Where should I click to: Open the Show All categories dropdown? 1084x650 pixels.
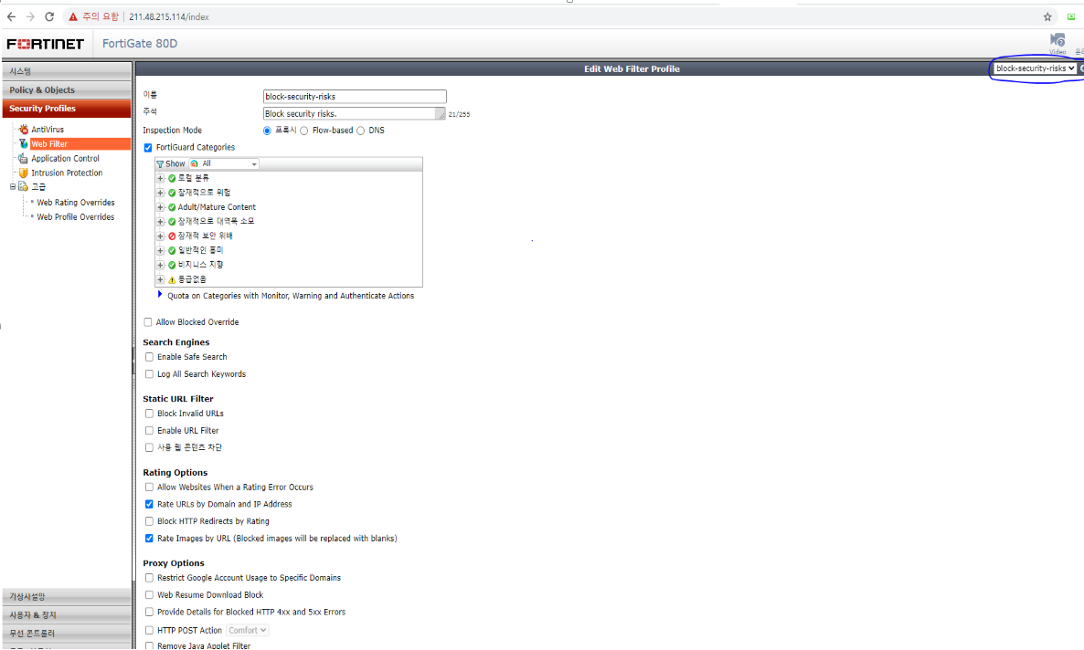click(223, 163)
